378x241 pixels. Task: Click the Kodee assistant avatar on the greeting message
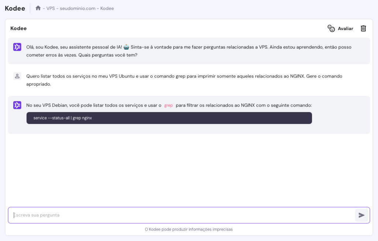[17, 47]
